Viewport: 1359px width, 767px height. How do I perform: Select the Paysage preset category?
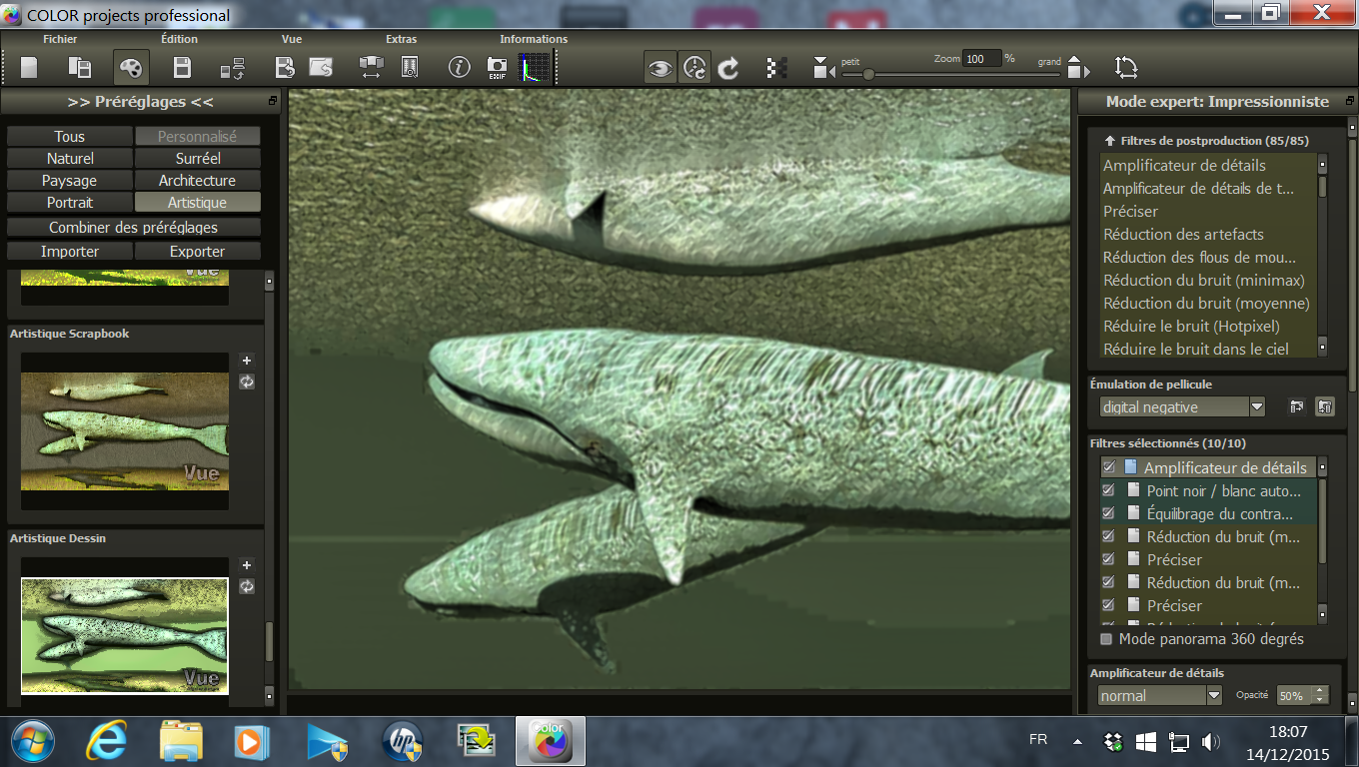[x=70, y=181]
